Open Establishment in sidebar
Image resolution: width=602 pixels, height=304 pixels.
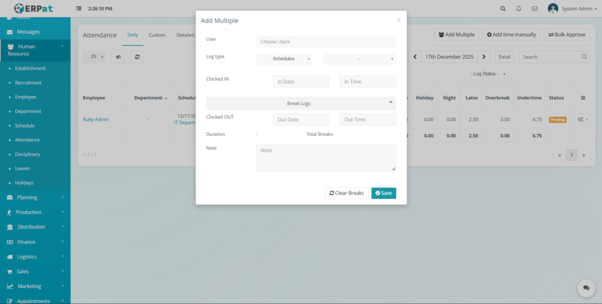(31, 68)
